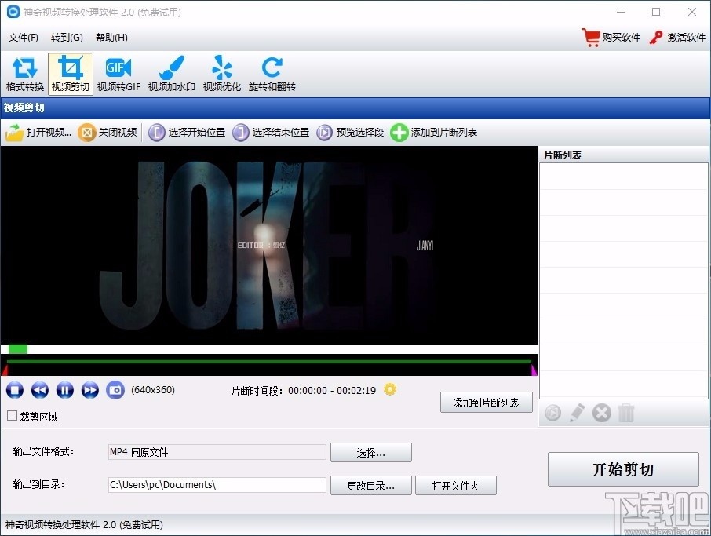
Task: Rewind the video
Action: (x=40, y=390)
